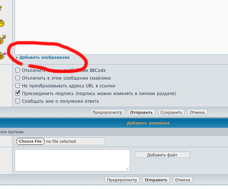Check 'Не преобразовывать адреса URL в ссылки'

click(18, 86)
